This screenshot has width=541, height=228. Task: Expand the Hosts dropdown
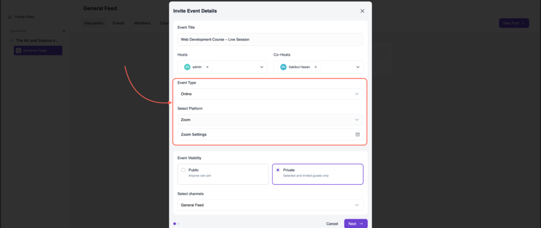pos(262,67)
